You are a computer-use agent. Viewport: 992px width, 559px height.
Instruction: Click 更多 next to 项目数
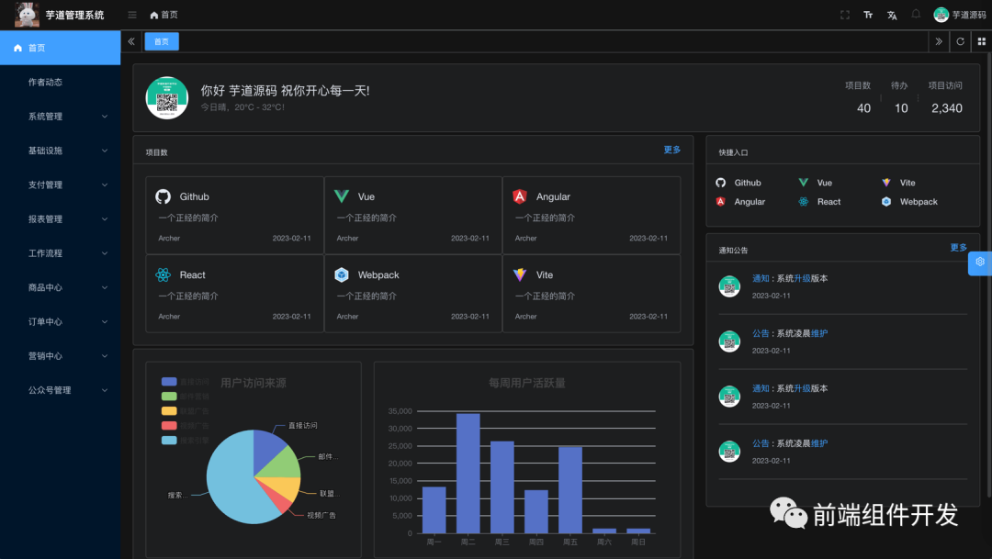point(671,149)
